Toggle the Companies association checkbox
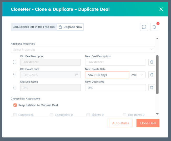This screenshot has height=141, width=171. (52, 115)
